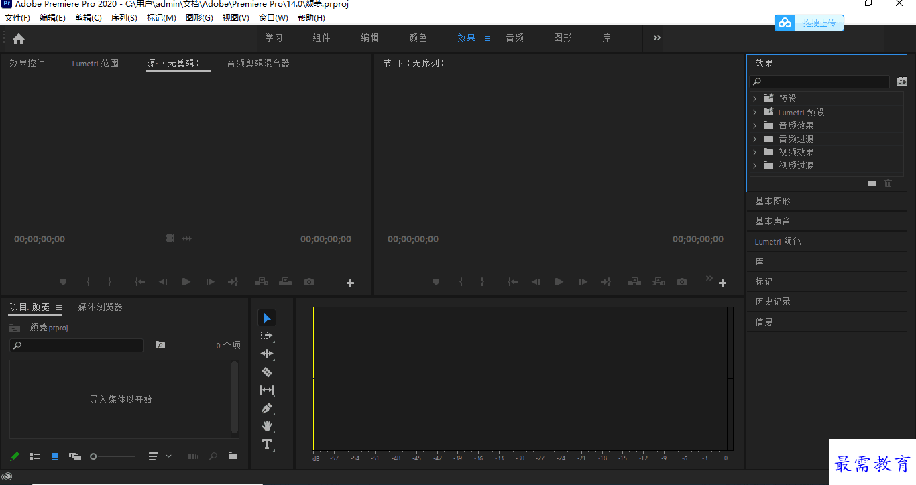This screenshot has width=916, height=485.
Task: Click Overwrite button in Source monitor
Action: pos(286,282)
